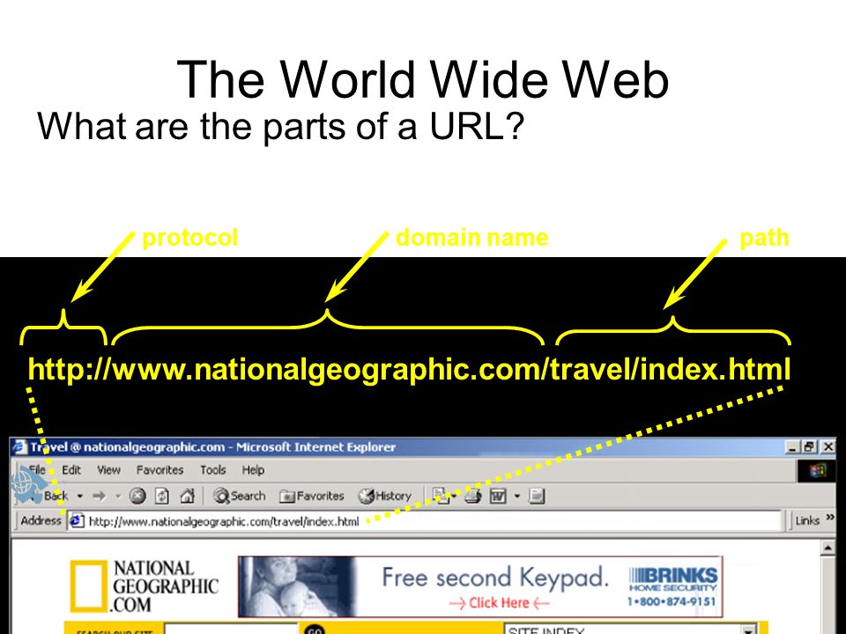
Task: Open the Help menu
Action: pos(253,469)
